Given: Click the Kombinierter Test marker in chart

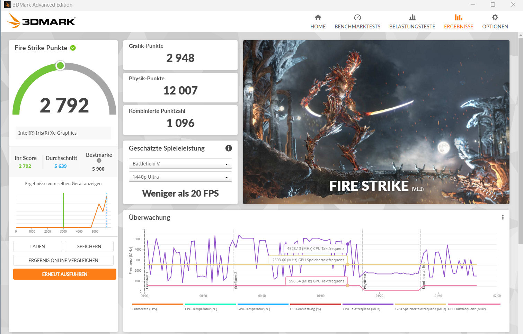Looking at the screenshot, I should [x=423, y=276].
